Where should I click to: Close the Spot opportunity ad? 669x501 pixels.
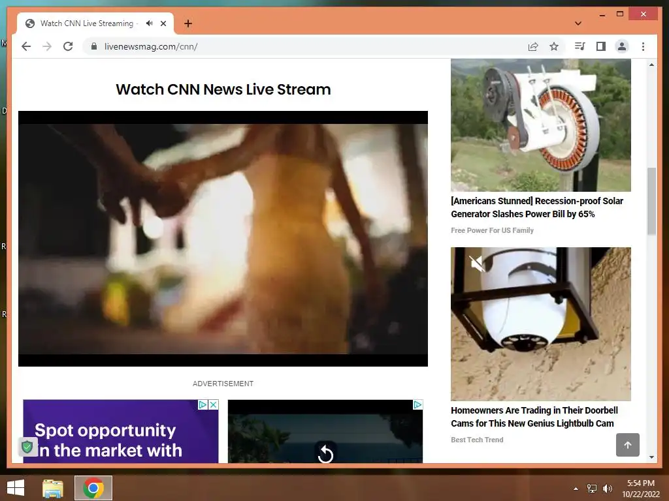click(213, 404)
